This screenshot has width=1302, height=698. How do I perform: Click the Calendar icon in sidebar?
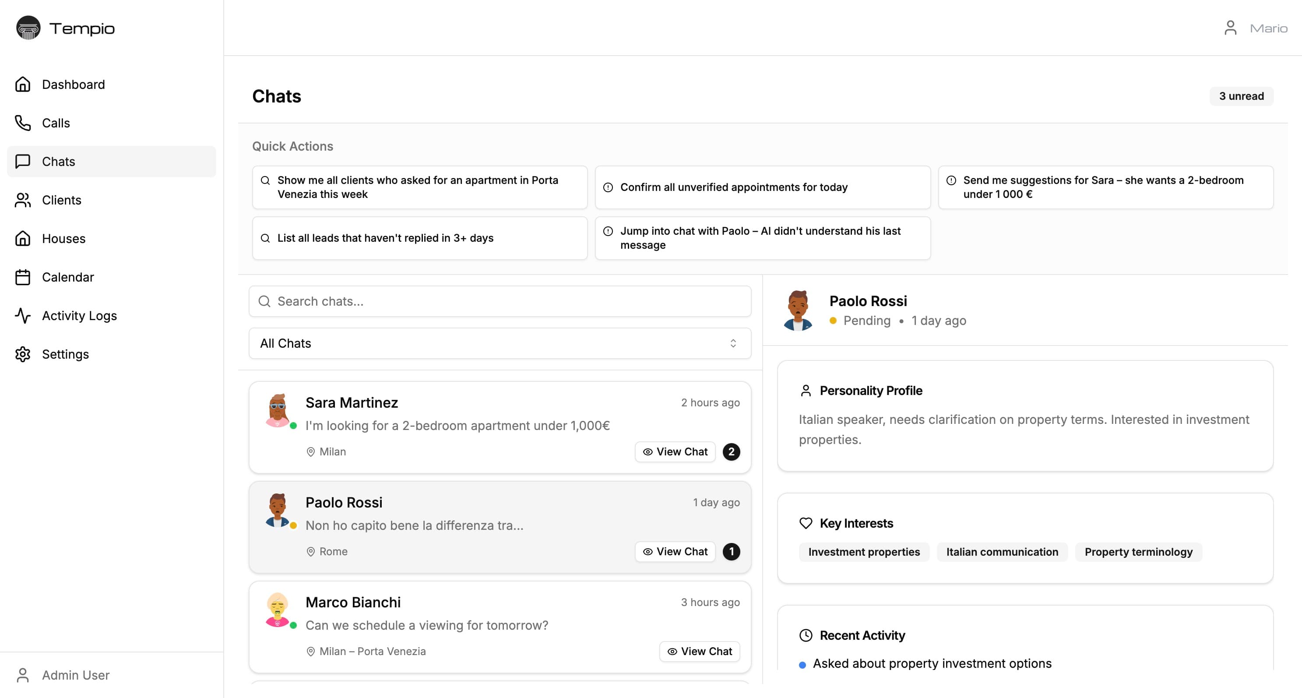pyautogui.click(x=23, y=277)
